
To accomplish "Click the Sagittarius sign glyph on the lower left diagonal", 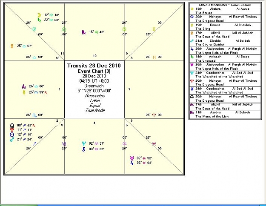I will click(34, 144).
